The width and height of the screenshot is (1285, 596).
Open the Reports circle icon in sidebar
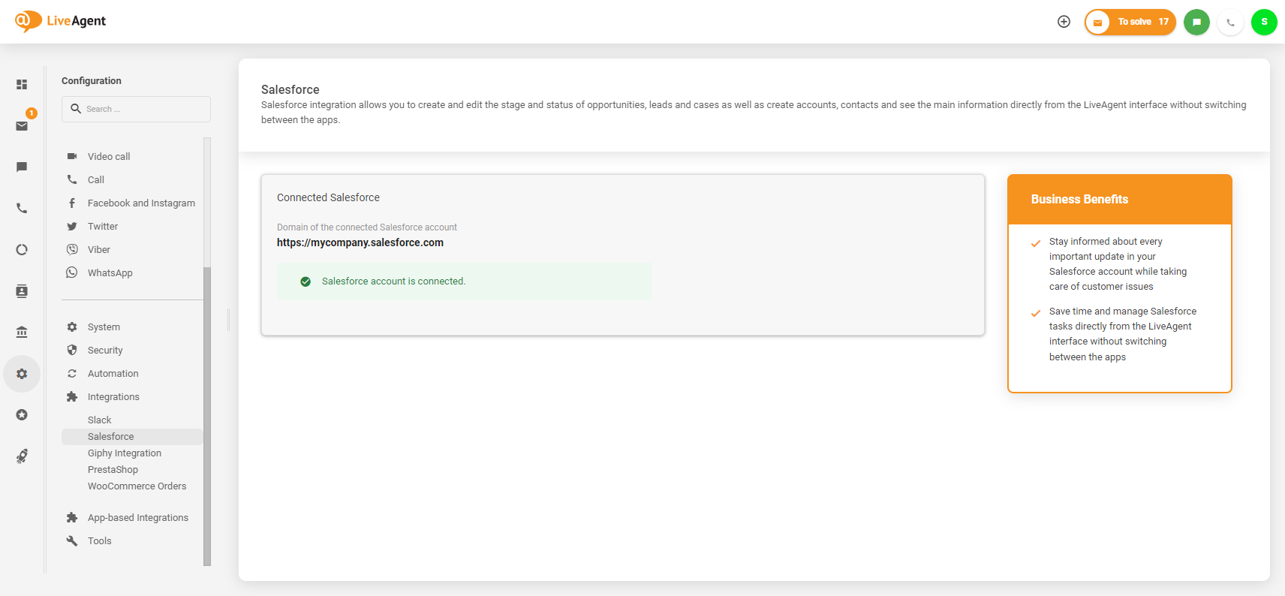click(x=22, y=249)
